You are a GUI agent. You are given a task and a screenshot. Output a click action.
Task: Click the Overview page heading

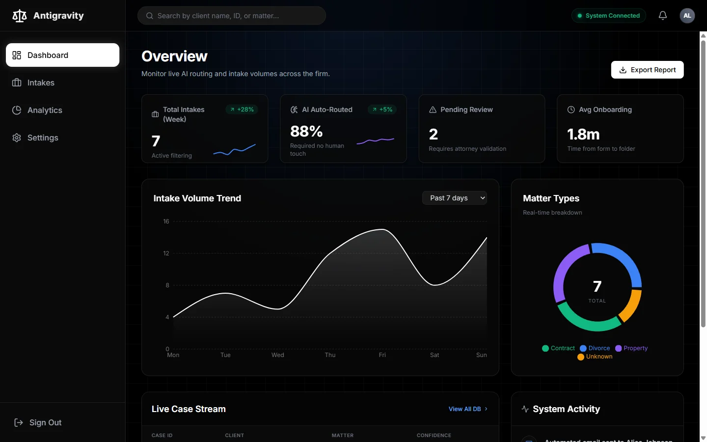(x=174, y=56)
